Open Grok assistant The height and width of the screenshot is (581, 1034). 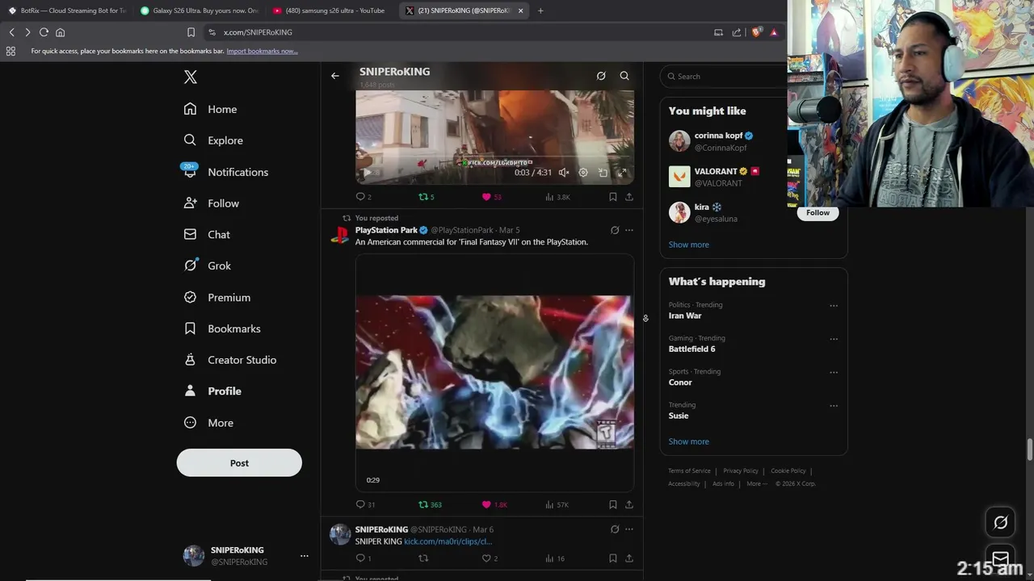(x=208, y=265)
